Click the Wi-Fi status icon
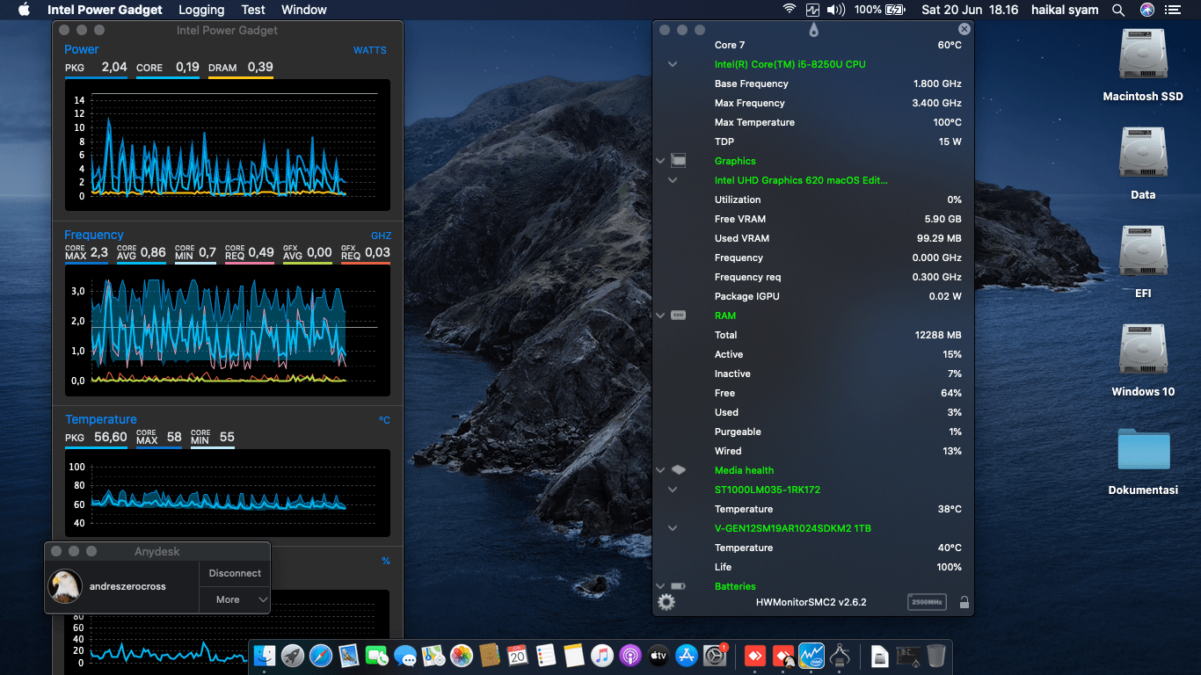Image resolution: width=1201 pixels, height=675 pixels. pos(790,10)
